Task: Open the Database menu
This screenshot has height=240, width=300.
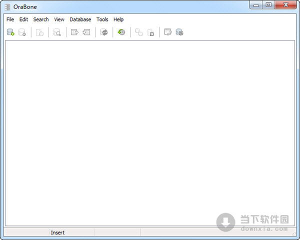Action: pyautogui.click(x=80, y=19)
